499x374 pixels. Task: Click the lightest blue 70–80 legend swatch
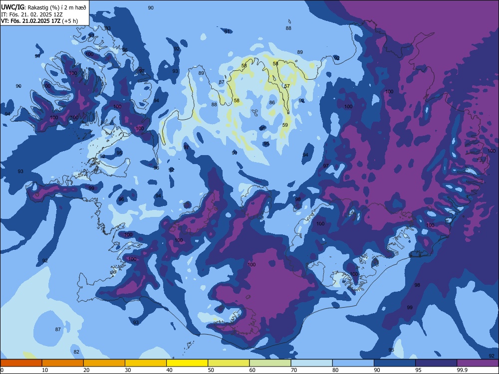[x=311, y=363]
